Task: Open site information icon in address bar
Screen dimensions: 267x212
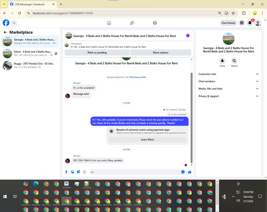Action: [x=29, y=13]
